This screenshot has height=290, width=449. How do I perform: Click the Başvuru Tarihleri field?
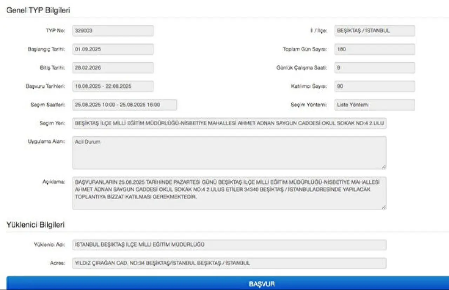pos(113,86)
